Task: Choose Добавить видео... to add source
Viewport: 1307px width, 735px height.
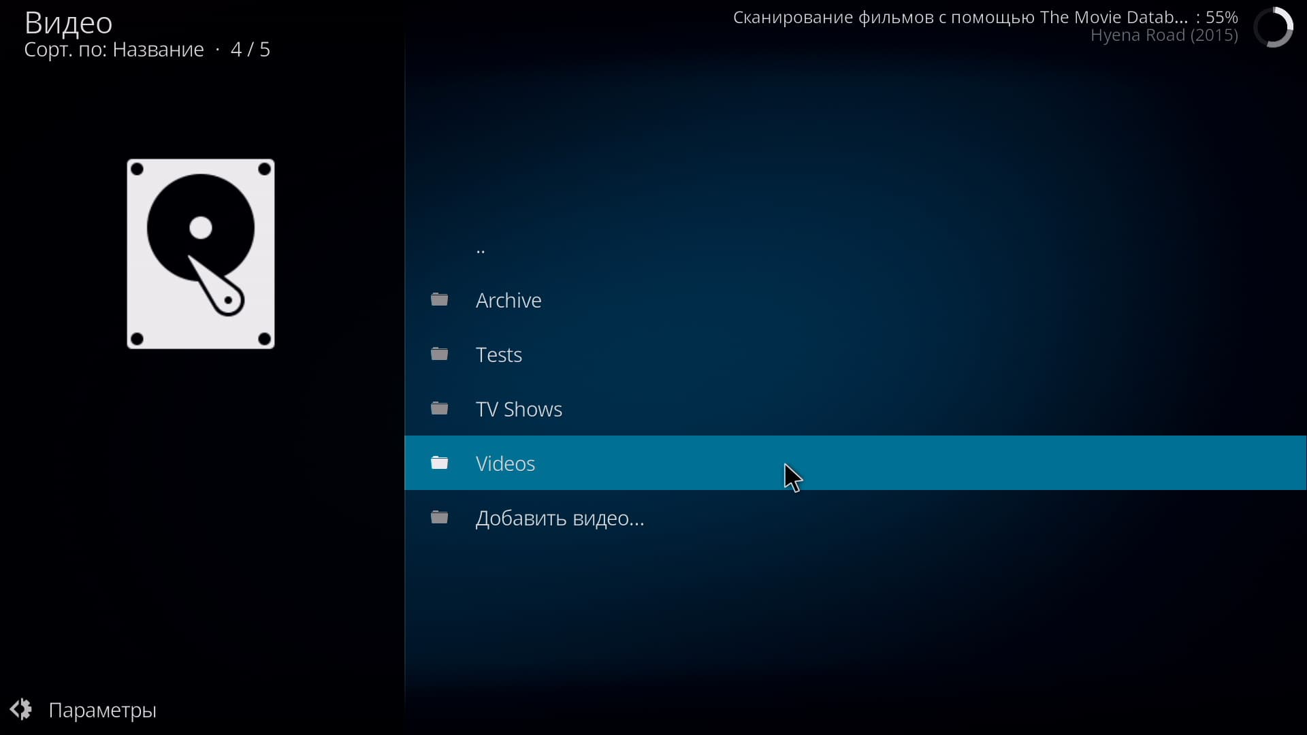Action: 560,518
